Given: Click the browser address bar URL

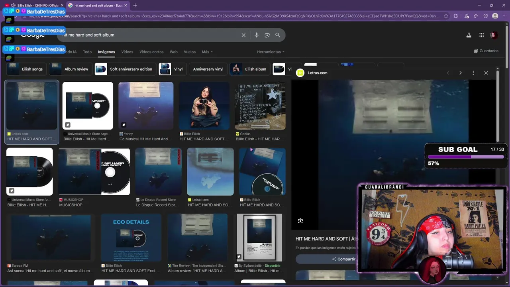Looking at the screenshot, I should point(233,16).
